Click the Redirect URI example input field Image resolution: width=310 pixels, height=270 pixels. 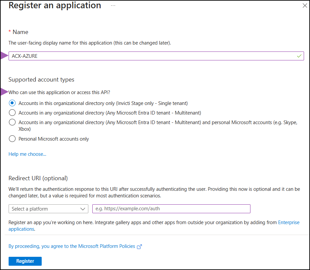[x=171, y=209]
